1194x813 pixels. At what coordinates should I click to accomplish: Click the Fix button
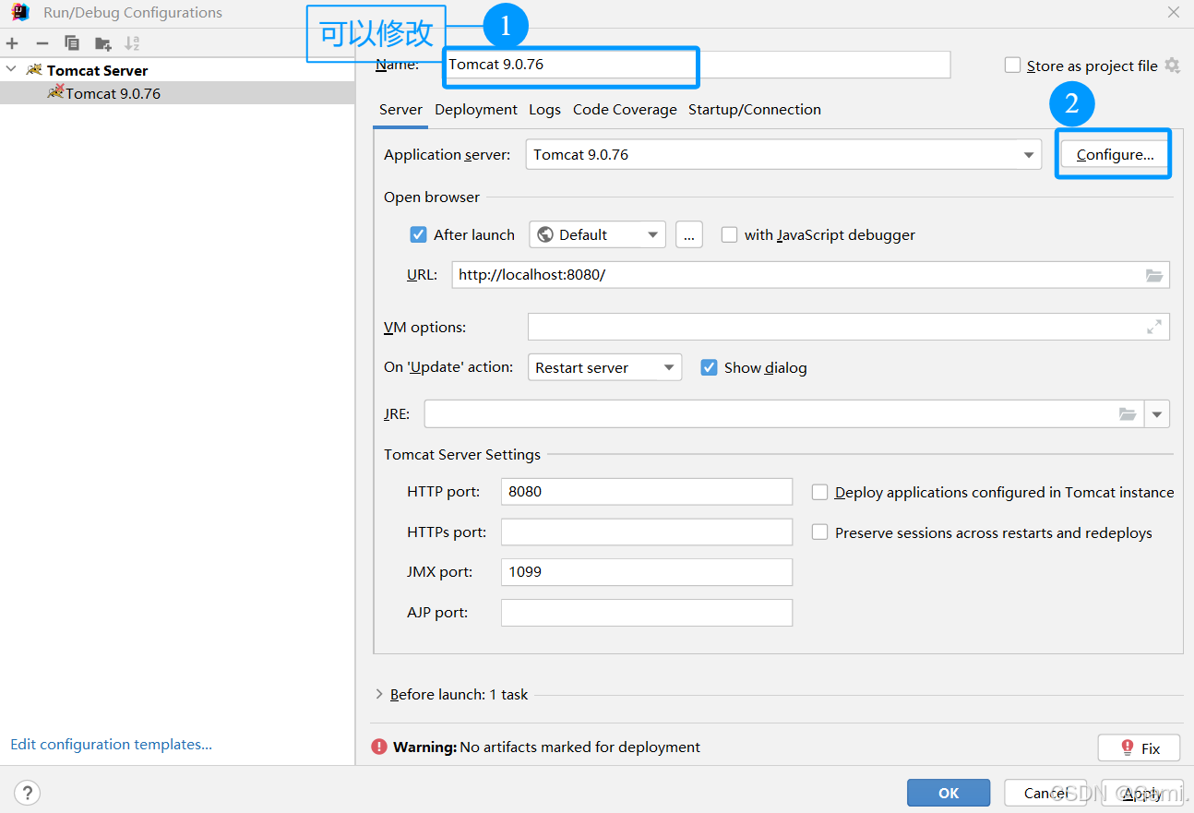click(1140, 748)
